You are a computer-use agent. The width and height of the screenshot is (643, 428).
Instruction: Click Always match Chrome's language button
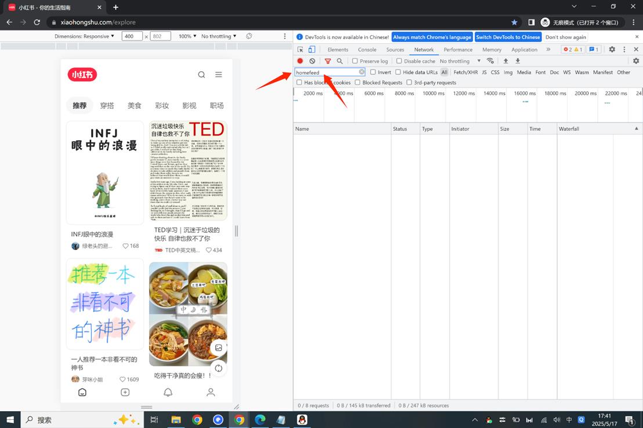coord(432,37)
